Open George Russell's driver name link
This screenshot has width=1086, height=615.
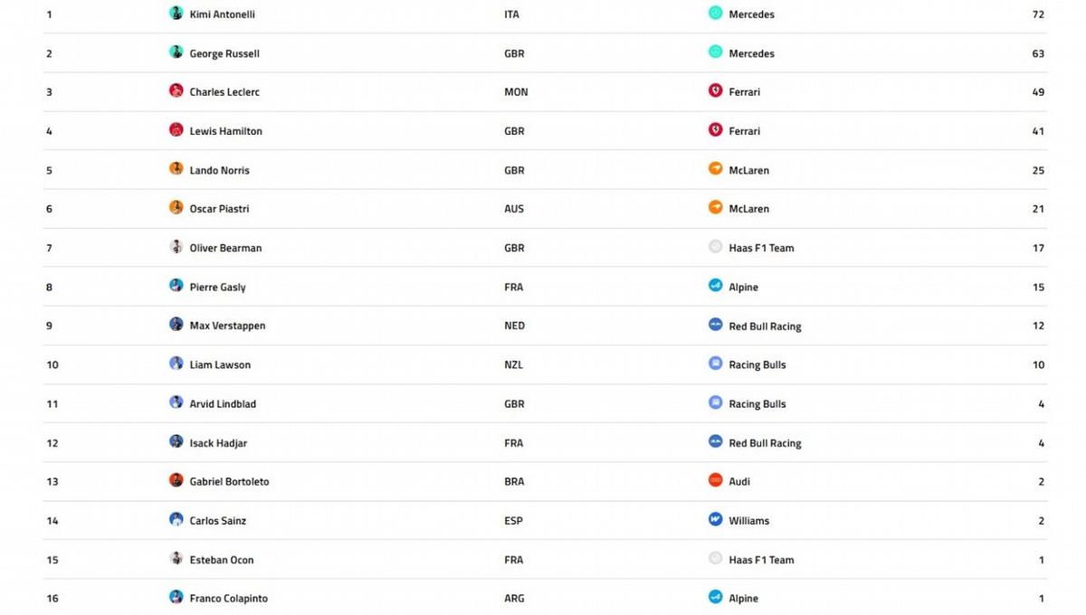point(224,53)
